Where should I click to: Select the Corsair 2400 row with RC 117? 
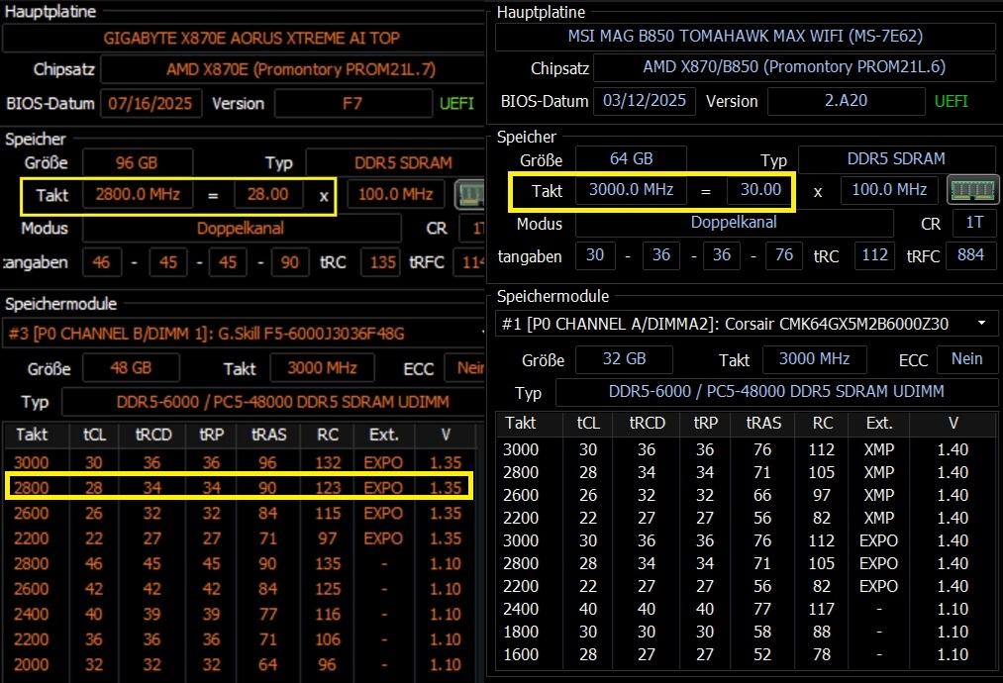click(x=746, y=609)
